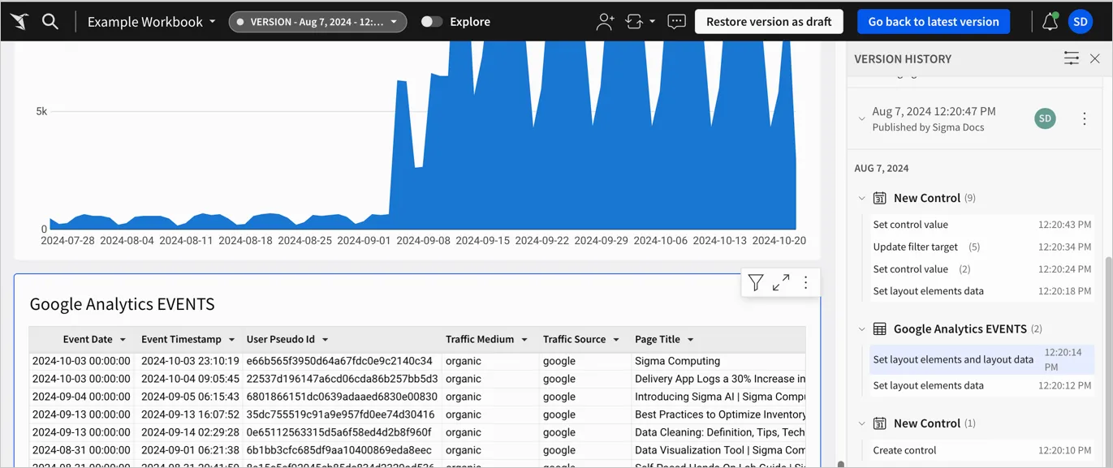This screenshot has width=1113, height=468.
Task: Open the Event Timestamp column menu
Action: pyautogui.click(x=231, y=340)
